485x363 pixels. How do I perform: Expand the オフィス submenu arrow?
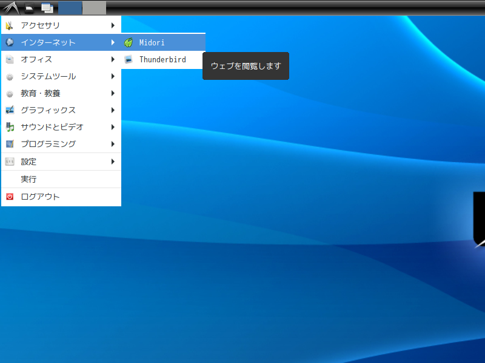(x=113, y=59)
